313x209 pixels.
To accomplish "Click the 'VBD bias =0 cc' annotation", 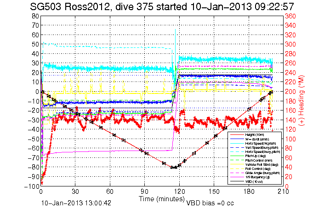I will (x=210, y=203).
